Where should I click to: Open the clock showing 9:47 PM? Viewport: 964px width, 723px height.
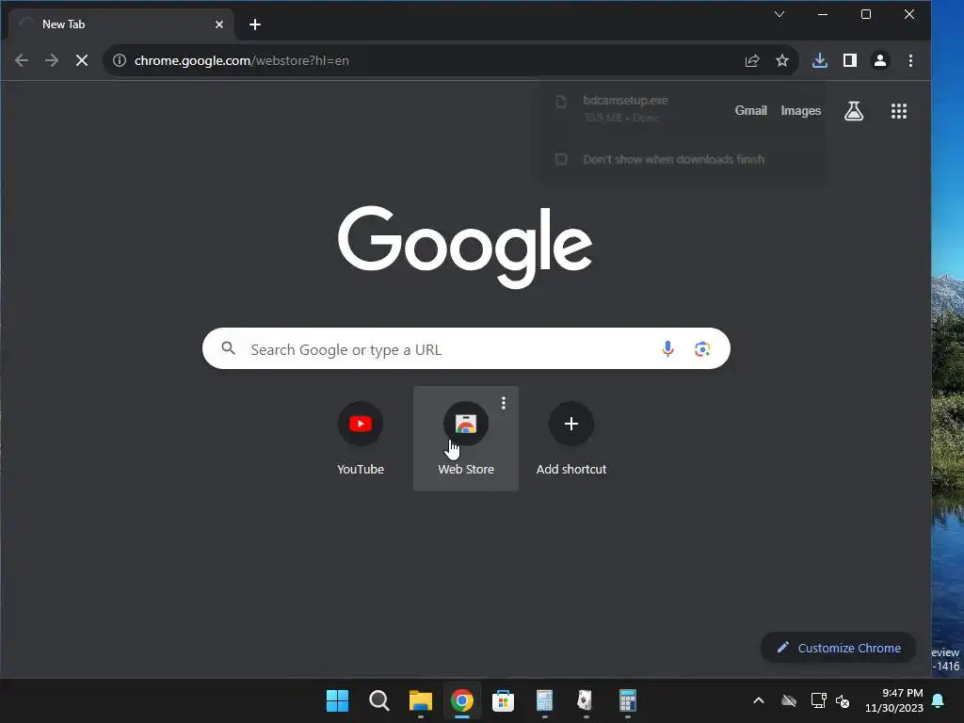[894, 700]
